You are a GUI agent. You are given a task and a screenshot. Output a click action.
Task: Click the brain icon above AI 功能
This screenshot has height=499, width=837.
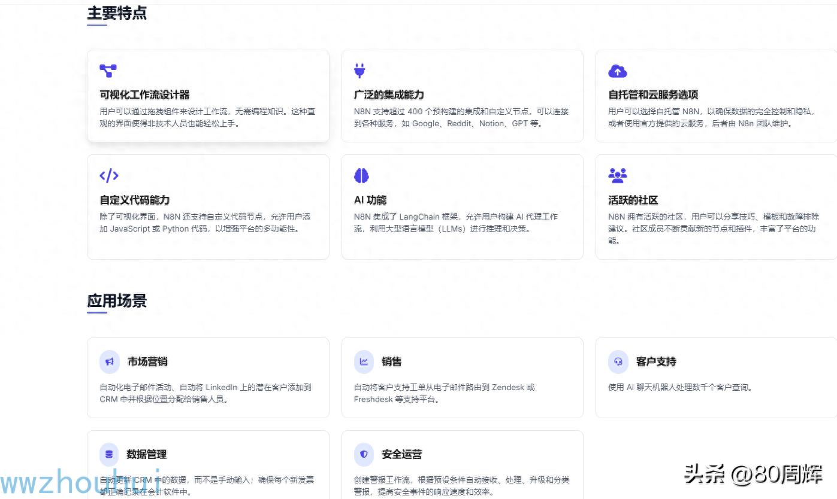[x=361, y=175]
